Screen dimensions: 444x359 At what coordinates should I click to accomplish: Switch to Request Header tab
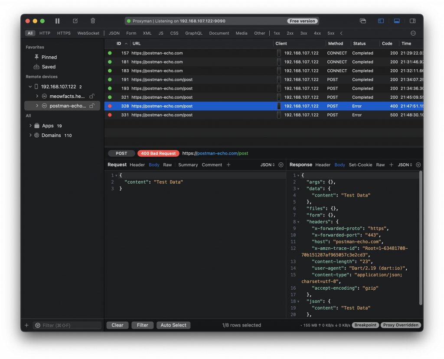[x=137, y=165]
